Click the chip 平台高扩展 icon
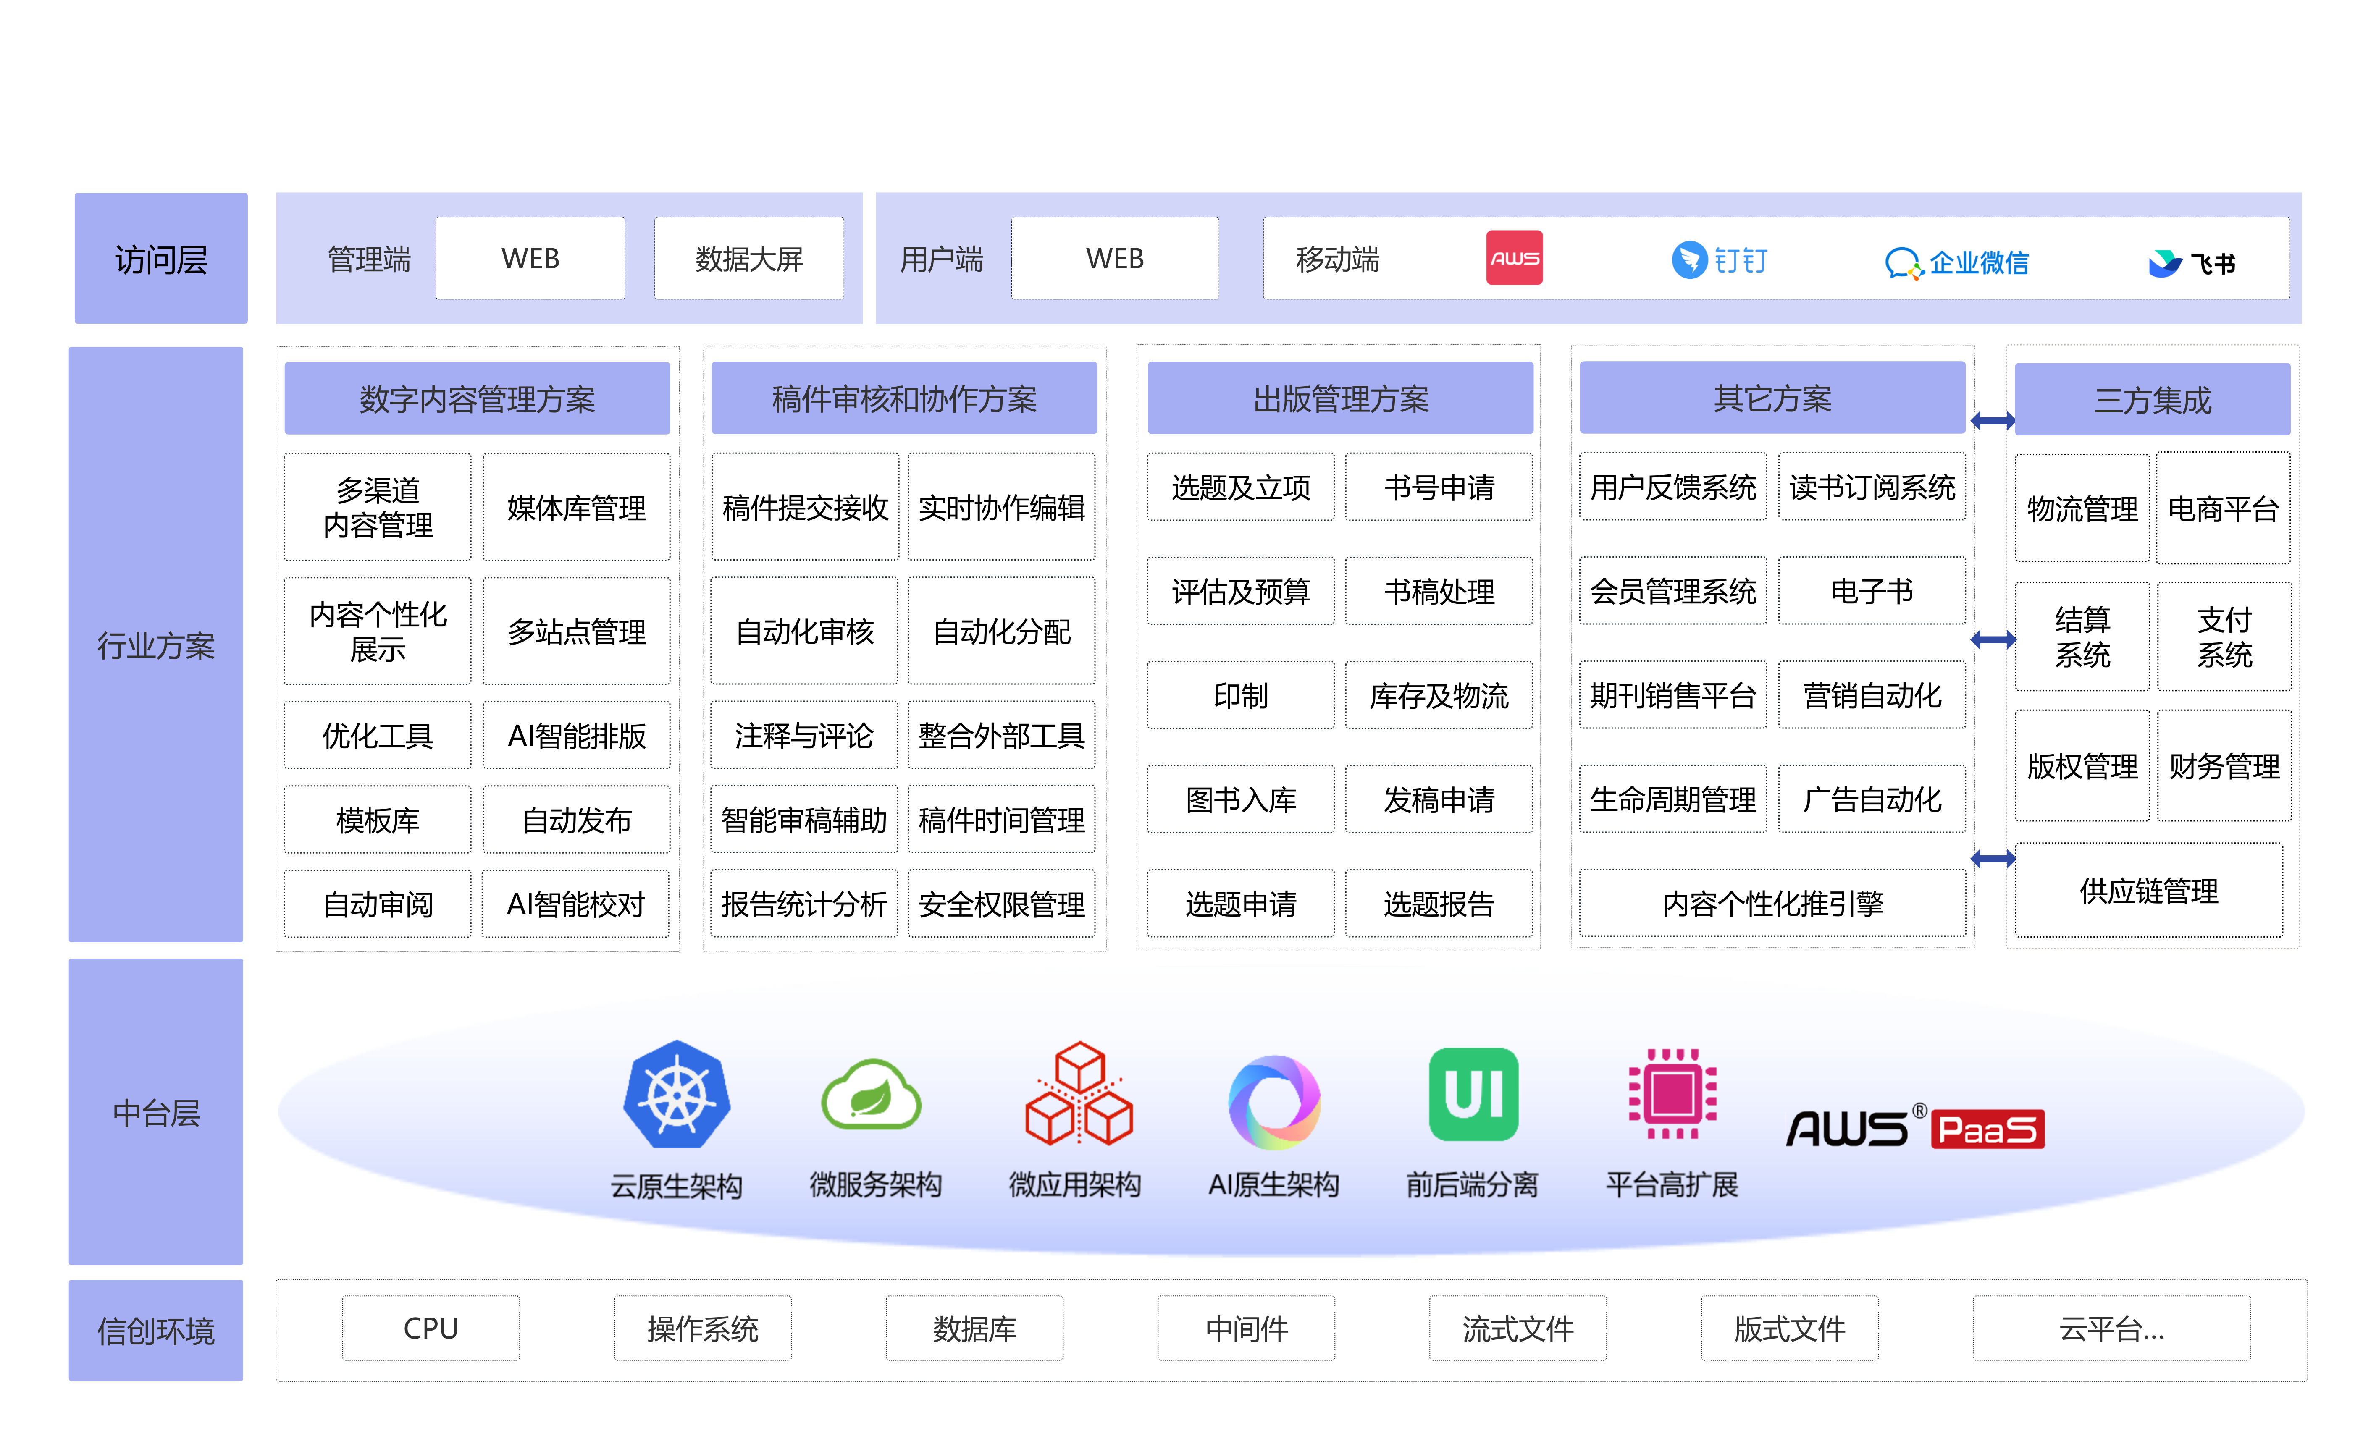Screen dimensions: 2363x1449 coord(1672,1094)
